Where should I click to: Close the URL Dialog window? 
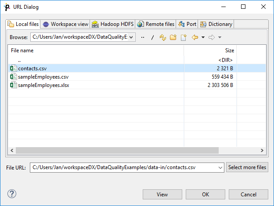click(x=263, y=7)
